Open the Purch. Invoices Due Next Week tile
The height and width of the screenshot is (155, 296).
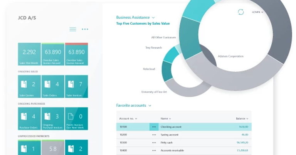point(76,119)
